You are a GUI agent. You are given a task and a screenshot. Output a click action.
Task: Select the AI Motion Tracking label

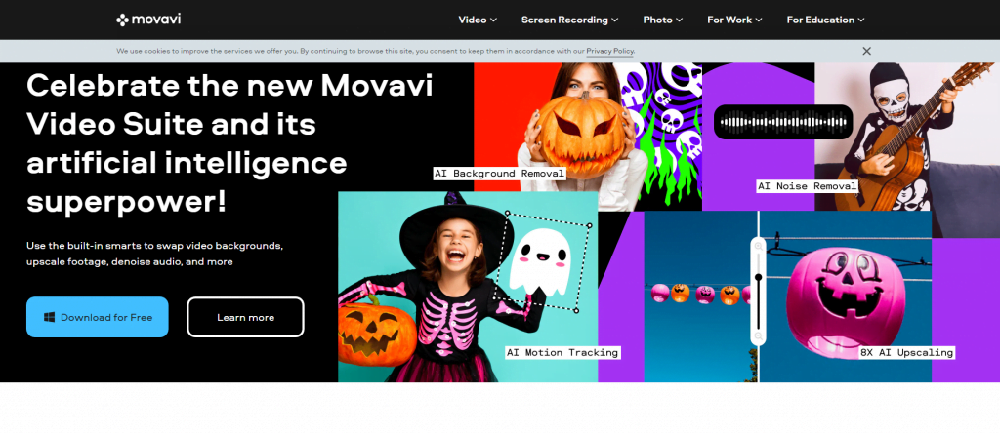pyautogui.click(x=562, y=352)
